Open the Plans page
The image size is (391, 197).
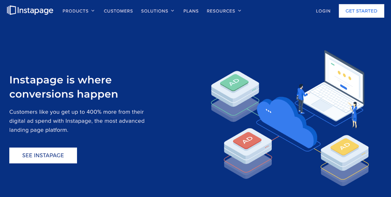(x=191, y=11)
